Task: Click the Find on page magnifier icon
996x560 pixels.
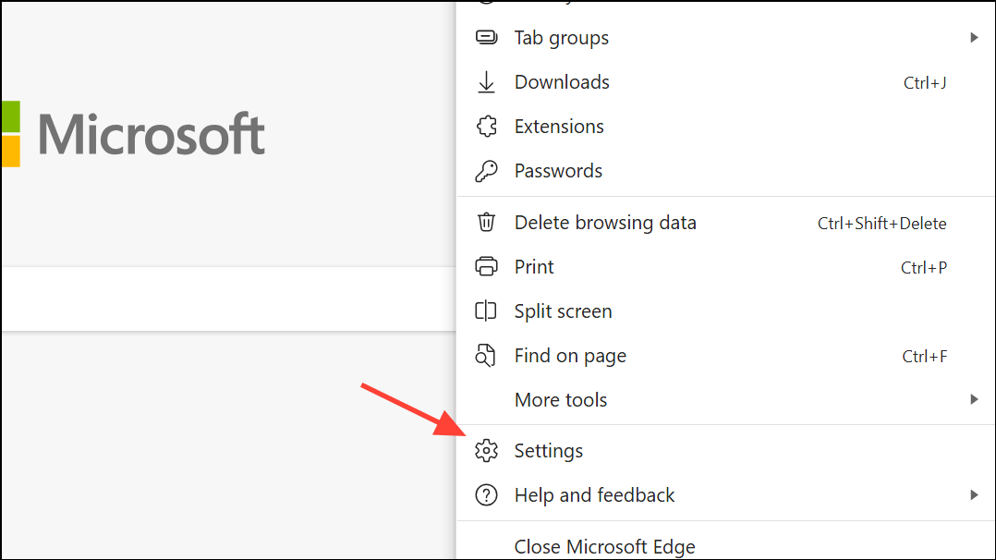Action: click(485, 356)
